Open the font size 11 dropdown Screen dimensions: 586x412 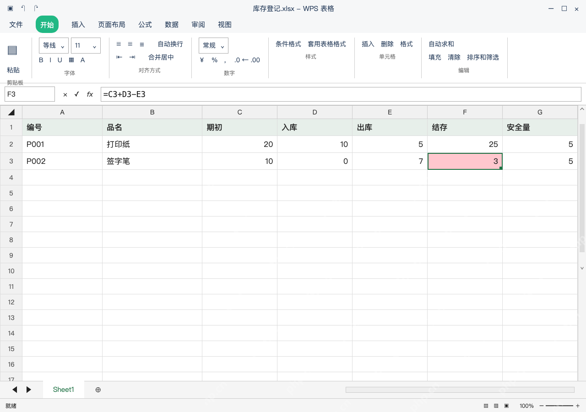pos(86,46)
